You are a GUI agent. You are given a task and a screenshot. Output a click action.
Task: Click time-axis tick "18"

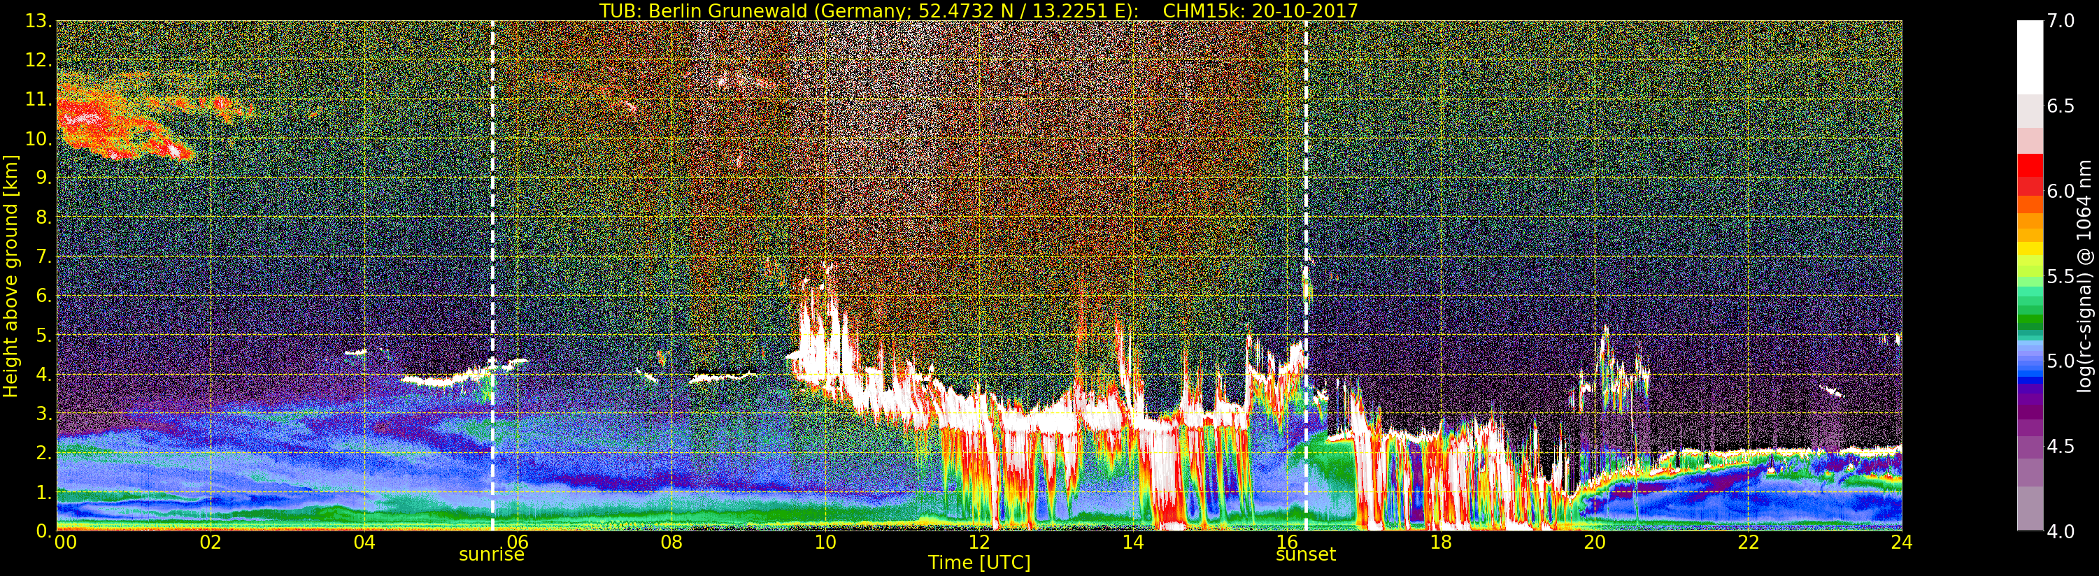[x=1441, y=542]
